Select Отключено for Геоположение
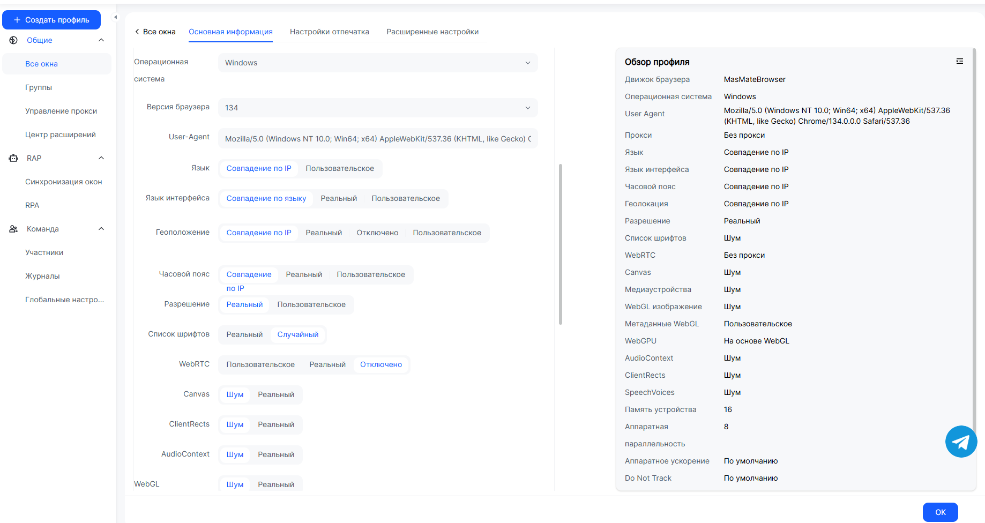 point(377,233)
